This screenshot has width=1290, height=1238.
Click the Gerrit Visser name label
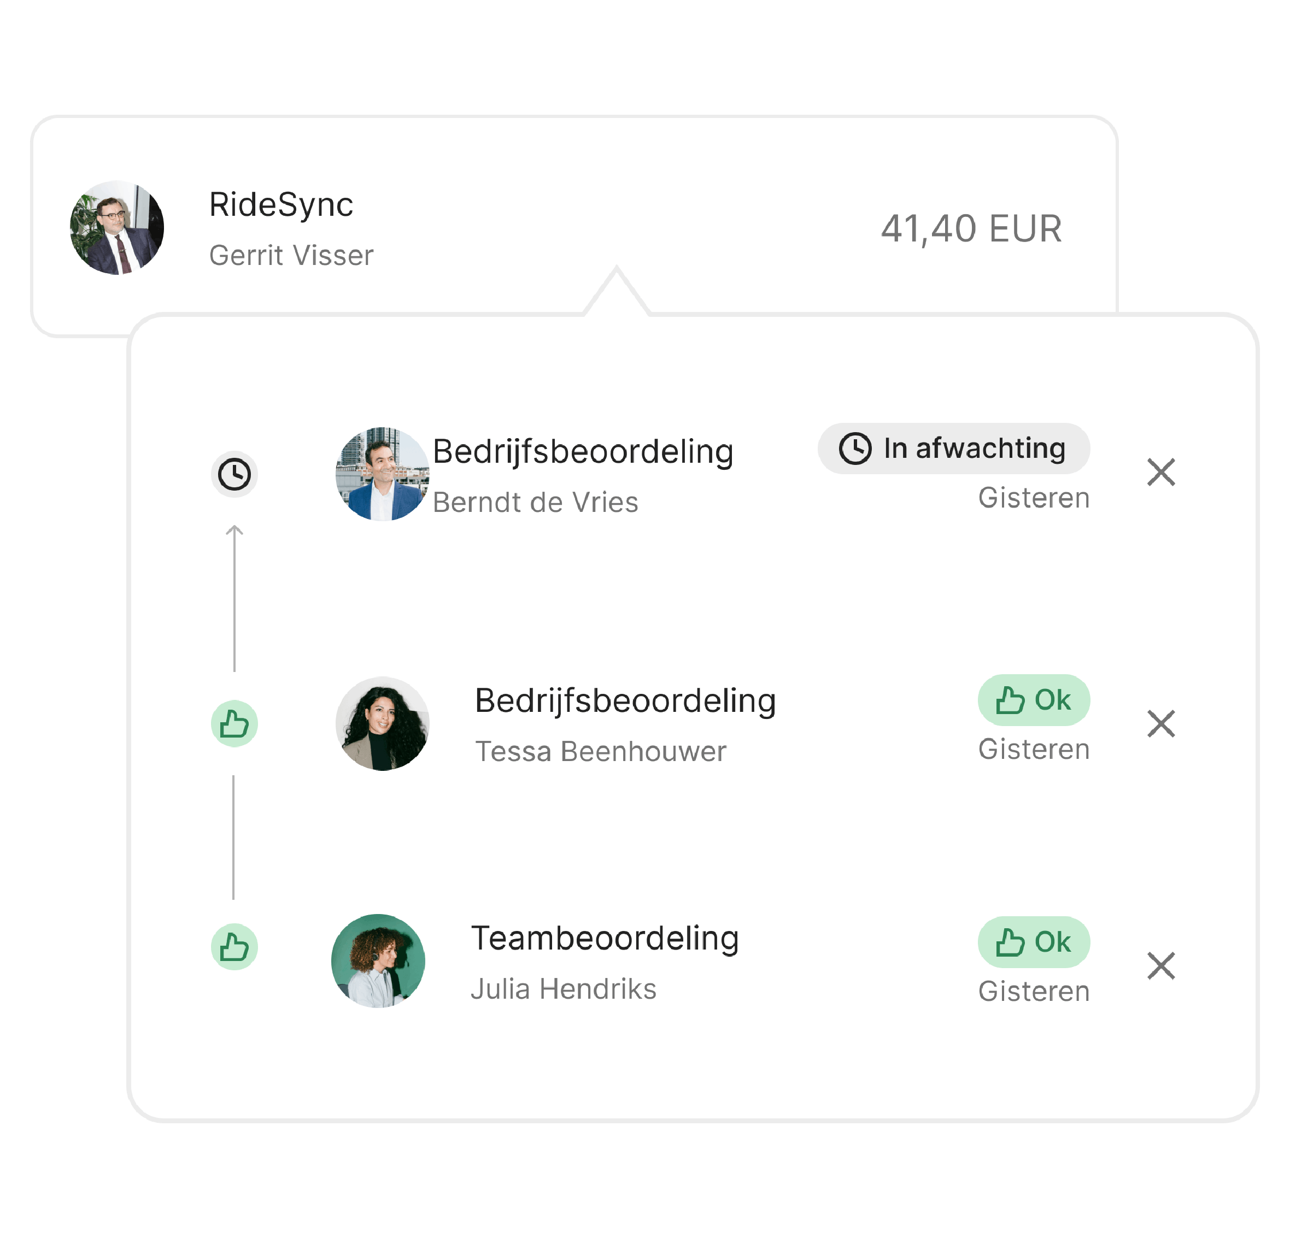pyautogui.click(x=291, y=255)
